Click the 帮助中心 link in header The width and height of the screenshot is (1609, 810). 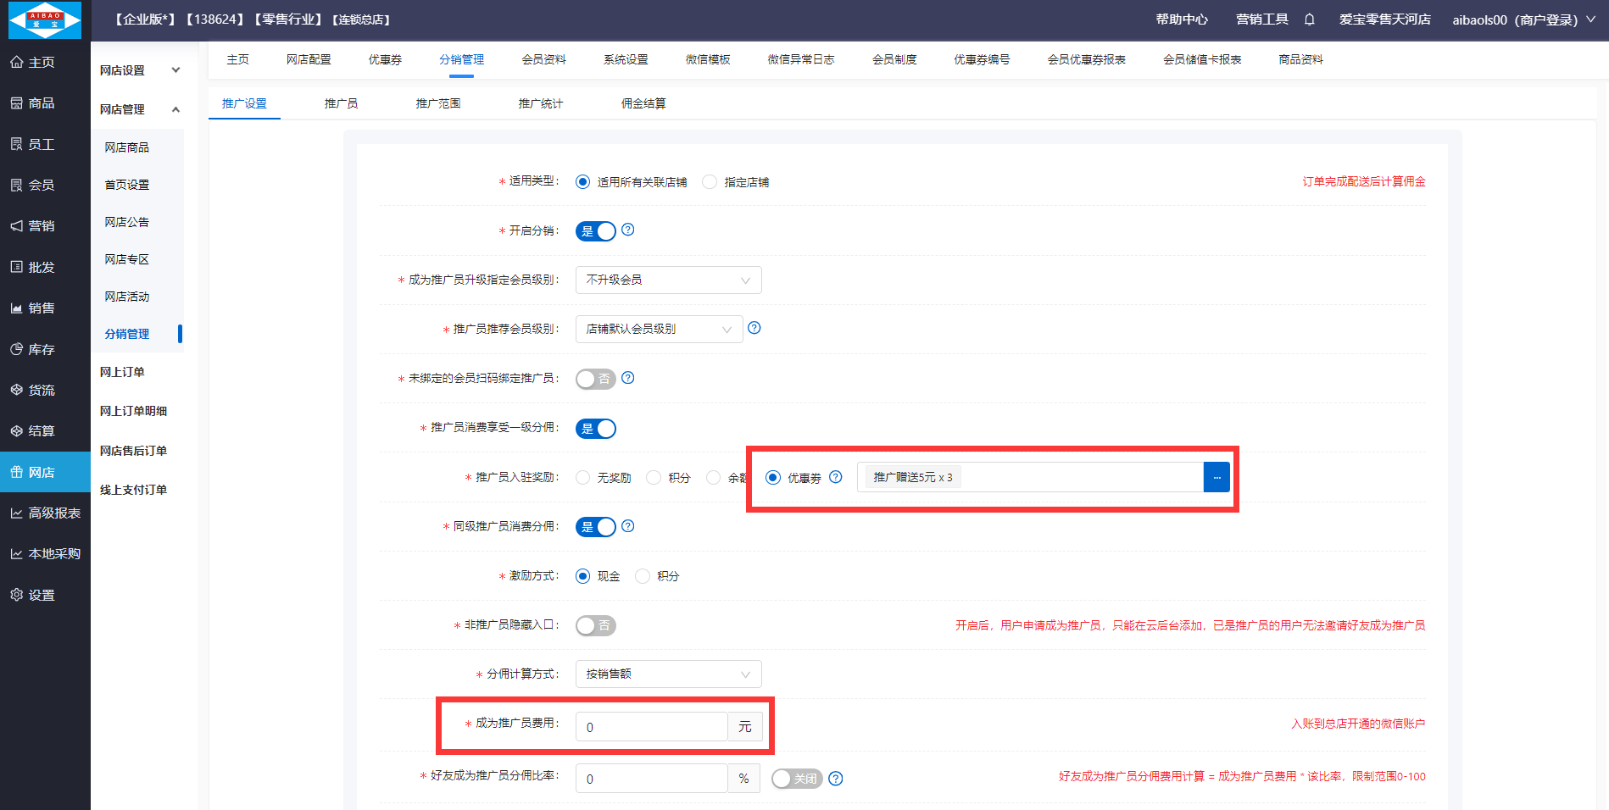tap(1181, 19)
